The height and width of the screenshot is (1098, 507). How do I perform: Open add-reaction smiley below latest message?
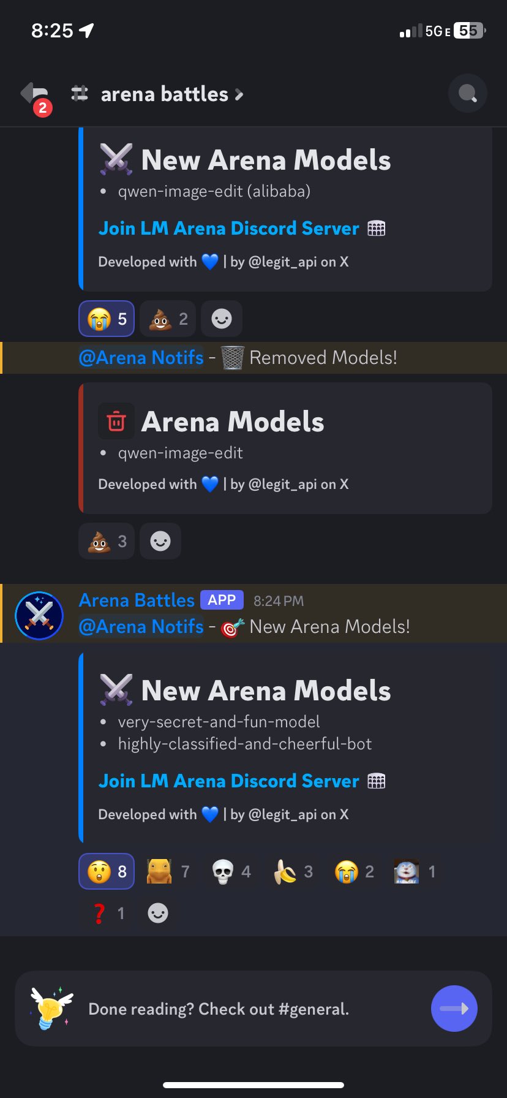click(x=158, y=913)
